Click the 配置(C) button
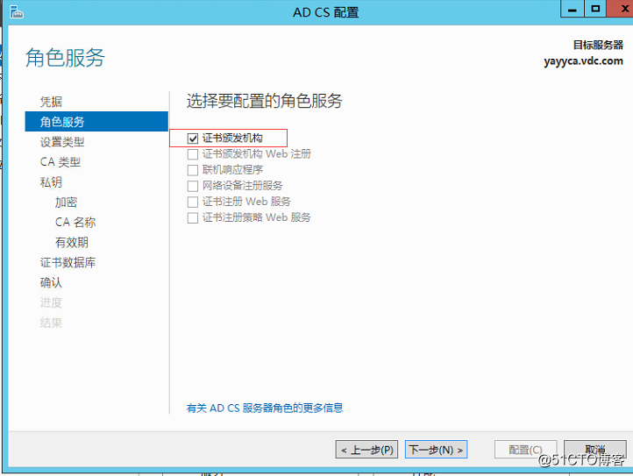Screen dimensions: 633x476 [526, 450]
